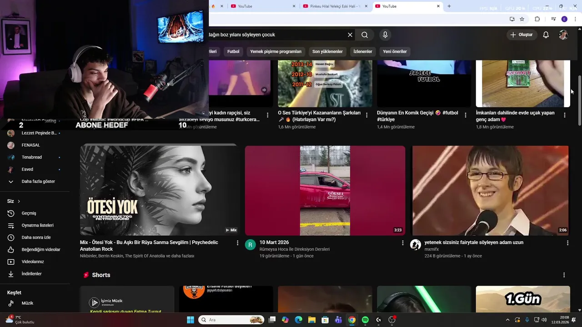Open options for Dünyanın En Komik Geçişi
This screenshot has width=582, height=327.
[x=466, y=115]
